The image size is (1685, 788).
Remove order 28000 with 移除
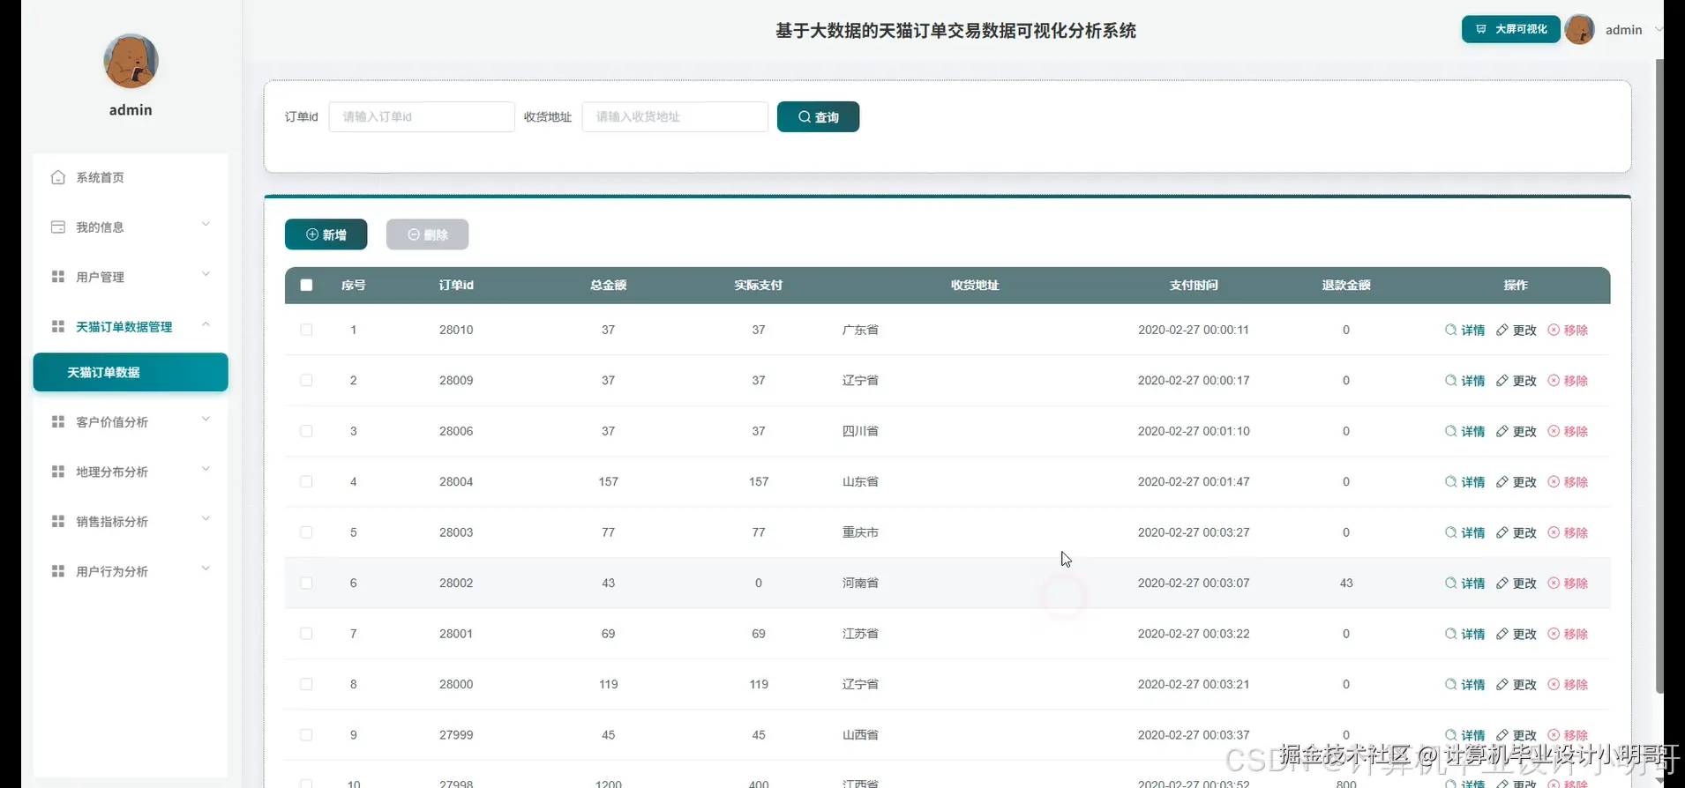pos(1568,685)
